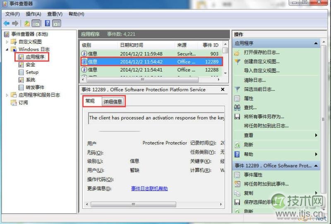Click the filter current log funnel icon
This screenshot has width=331, height=224.
click(x=237, y=89)
